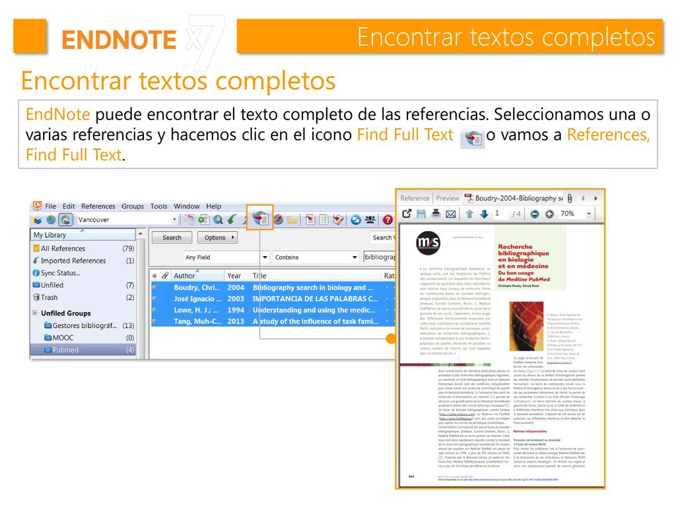Select the Boudry, Chri… 2004 reference row
The image size is (676, 507).
pyautogui.click(x=273, y=287)
